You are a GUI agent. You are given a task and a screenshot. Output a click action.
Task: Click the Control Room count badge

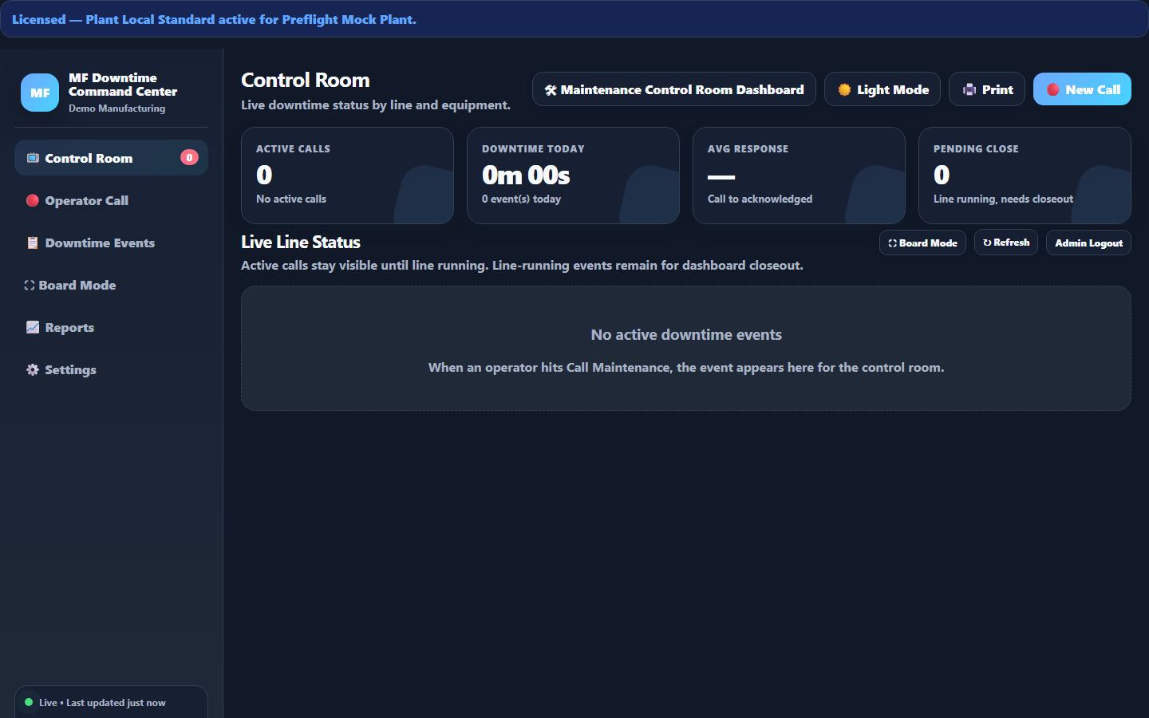click(189, 158)
